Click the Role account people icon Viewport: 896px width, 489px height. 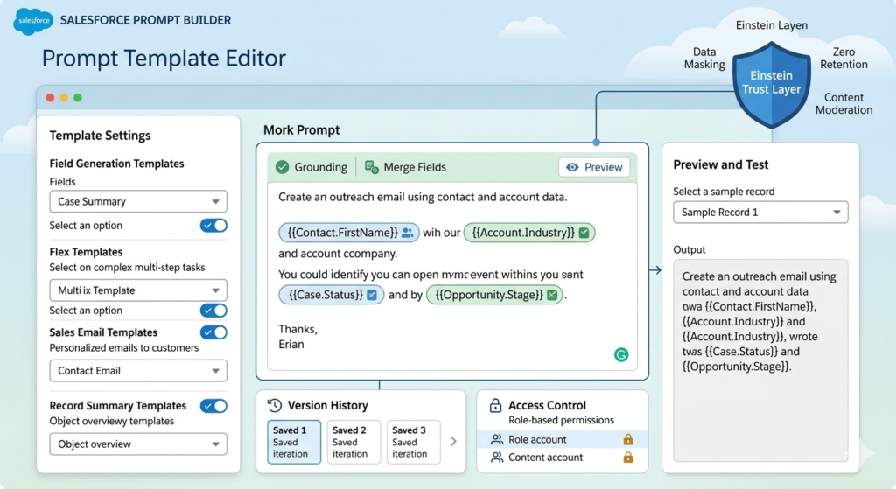pos(497,439)
